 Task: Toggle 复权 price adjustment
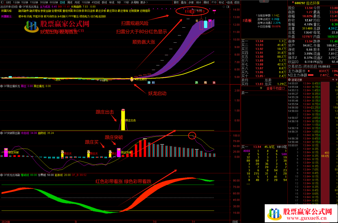point(177,2)
